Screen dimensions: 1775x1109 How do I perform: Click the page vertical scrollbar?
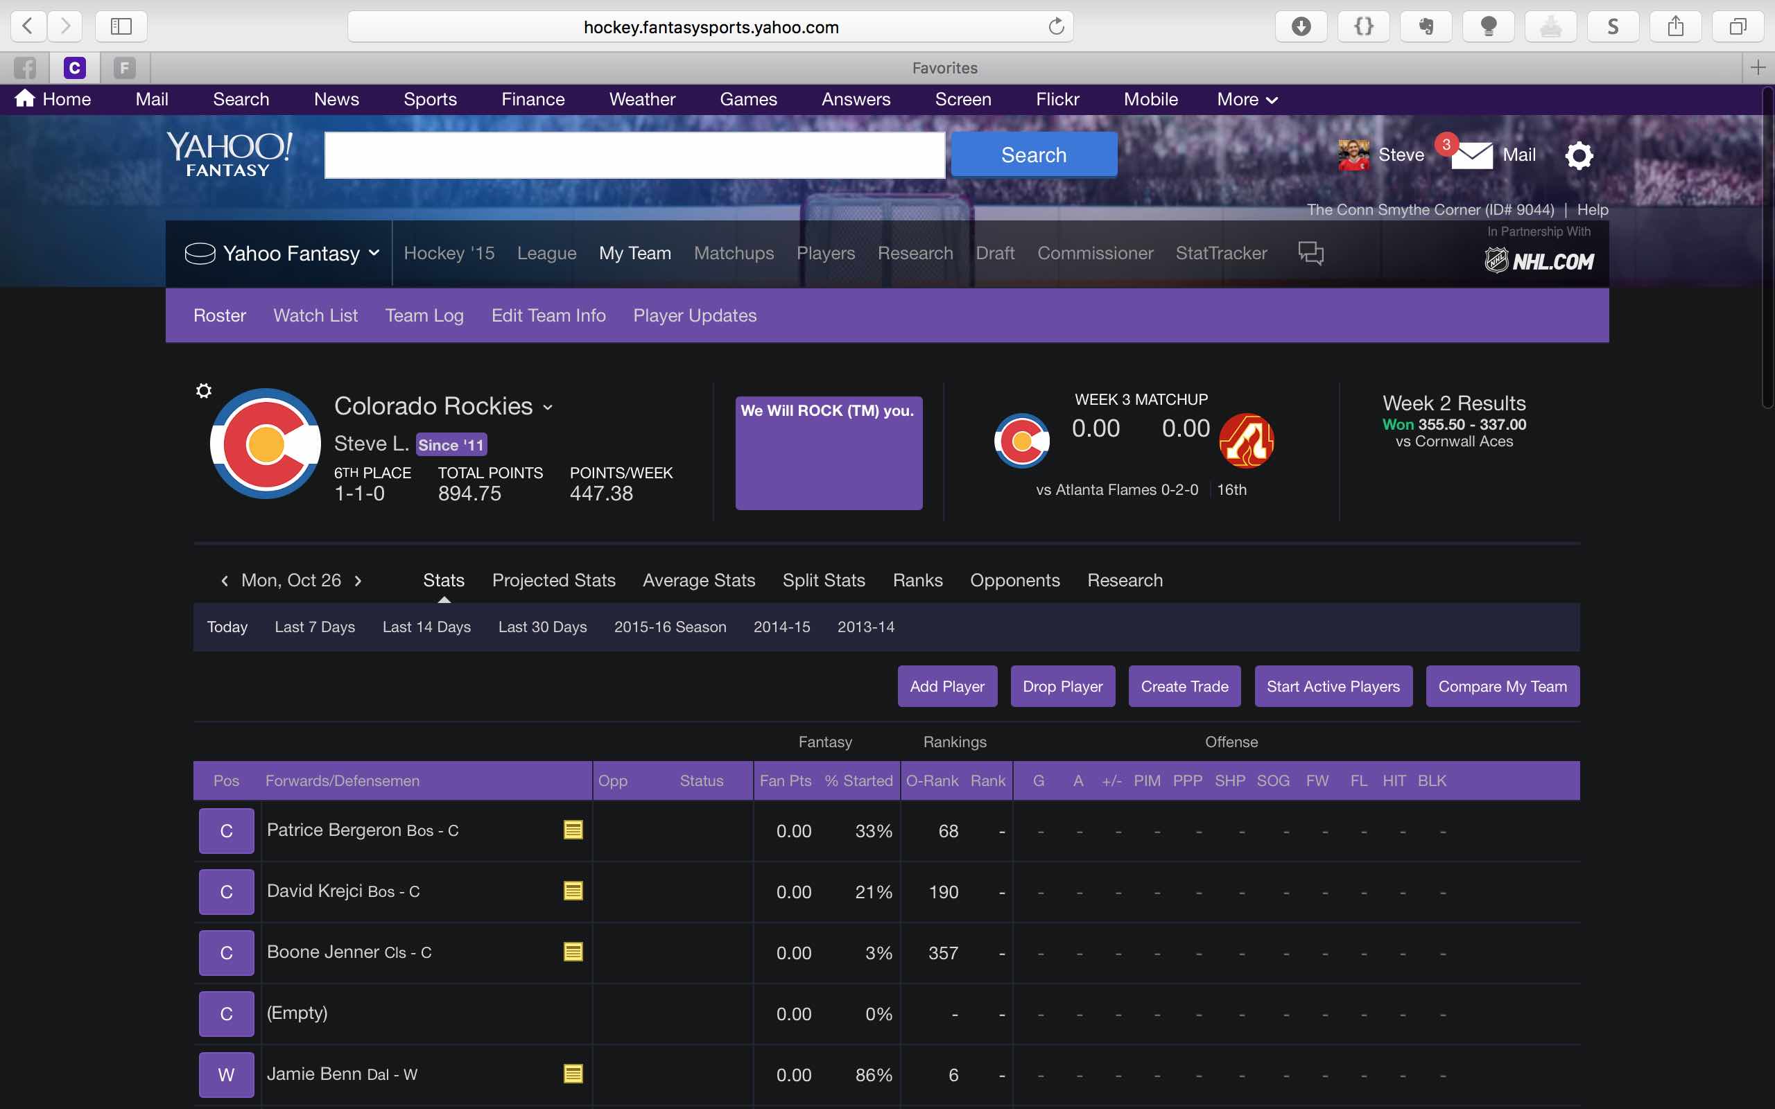coord(1767,247)
